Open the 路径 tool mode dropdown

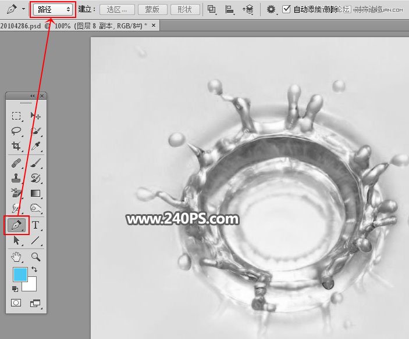[x=53, y=10]
